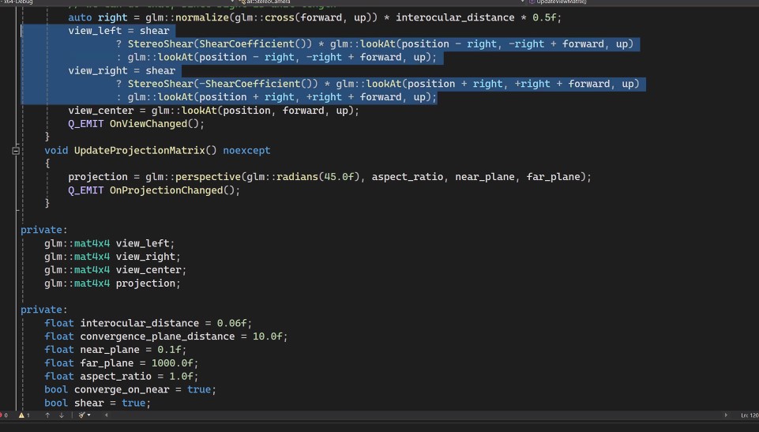Click the errors count indicator

point(5,415)
